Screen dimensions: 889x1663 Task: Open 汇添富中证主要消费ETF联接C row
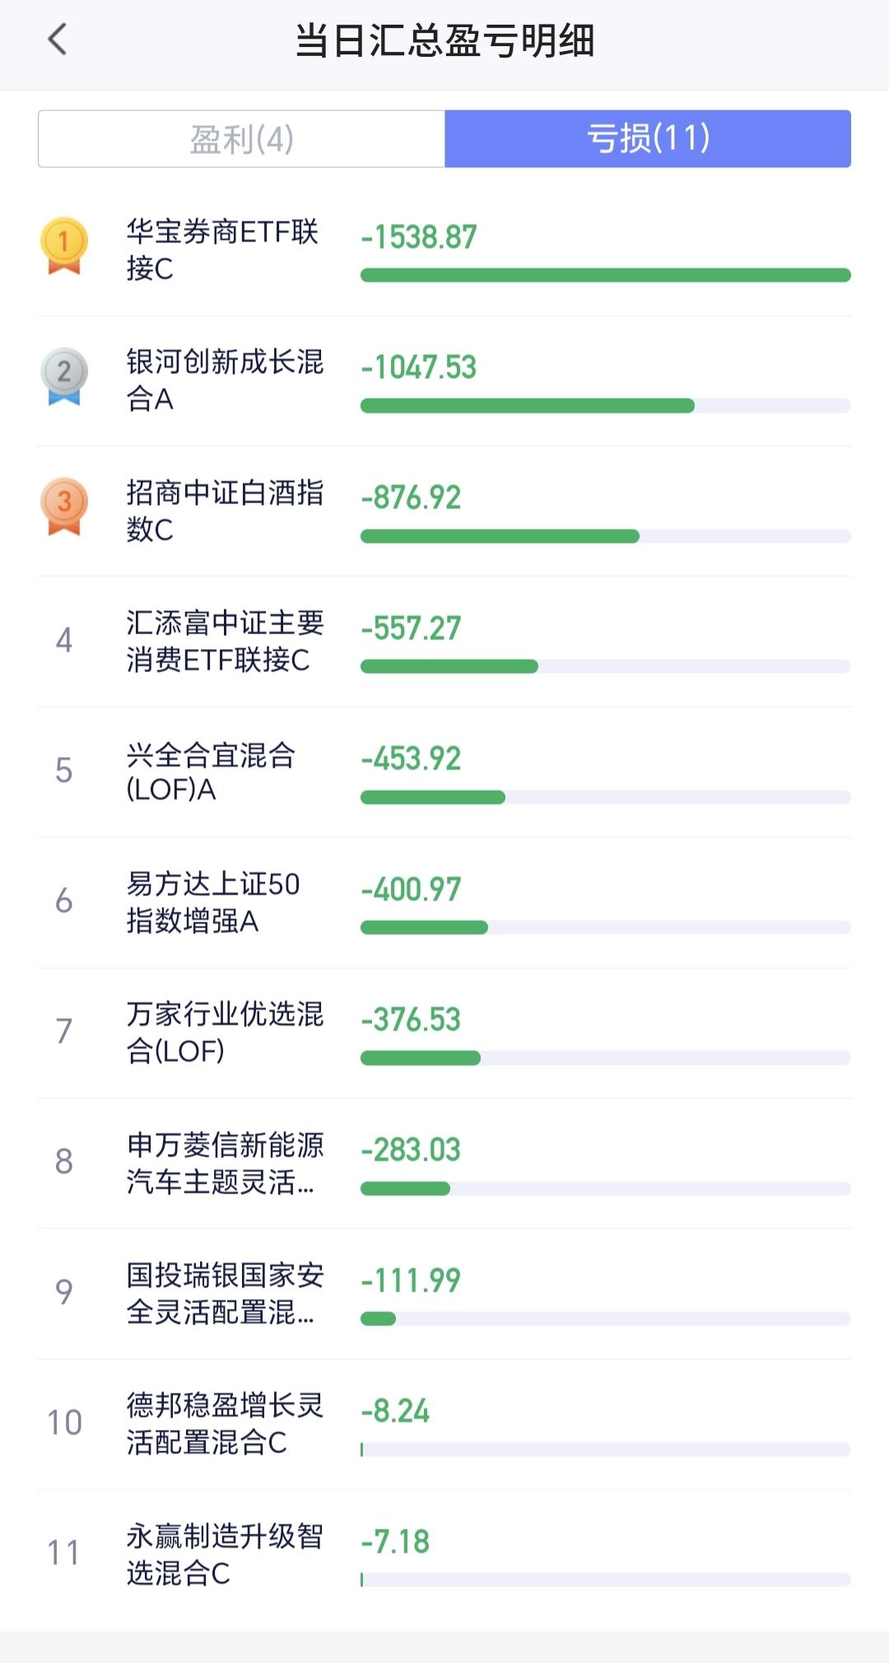(x=225, y=641)
